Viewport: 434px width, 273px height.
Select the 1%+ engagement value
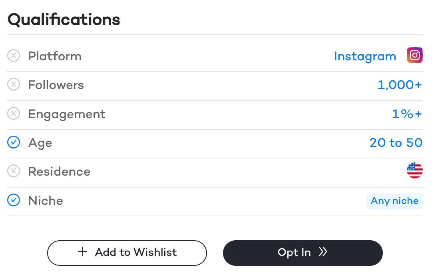(x=407, y=114)
